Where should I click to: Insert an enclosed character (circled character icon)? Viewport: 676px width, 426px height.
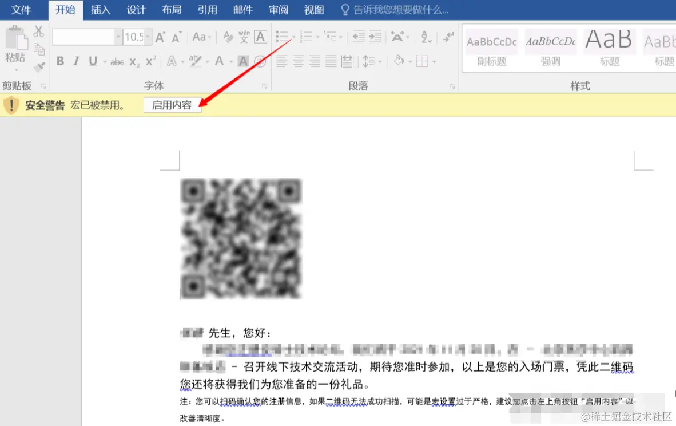(x=260, y=61)
